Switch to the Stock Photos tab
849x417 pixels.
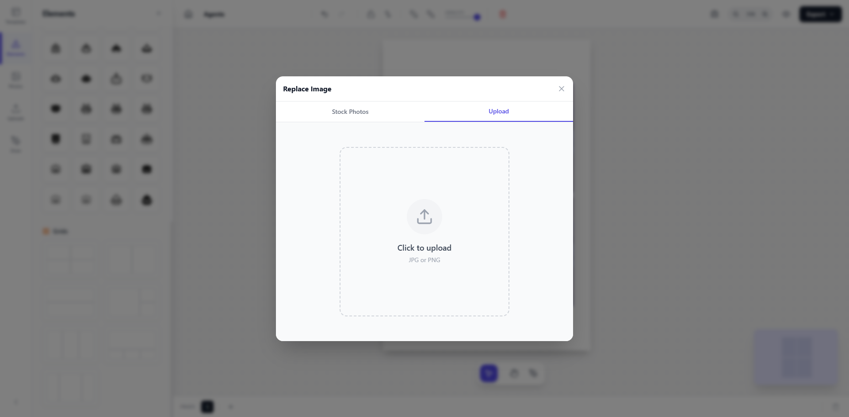coord(350,112)
